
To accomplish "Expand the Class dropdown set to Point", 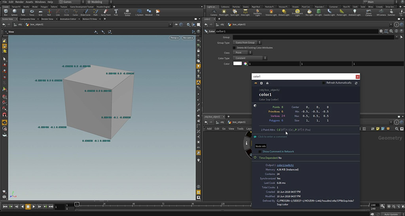I will (x=242, y=53).
